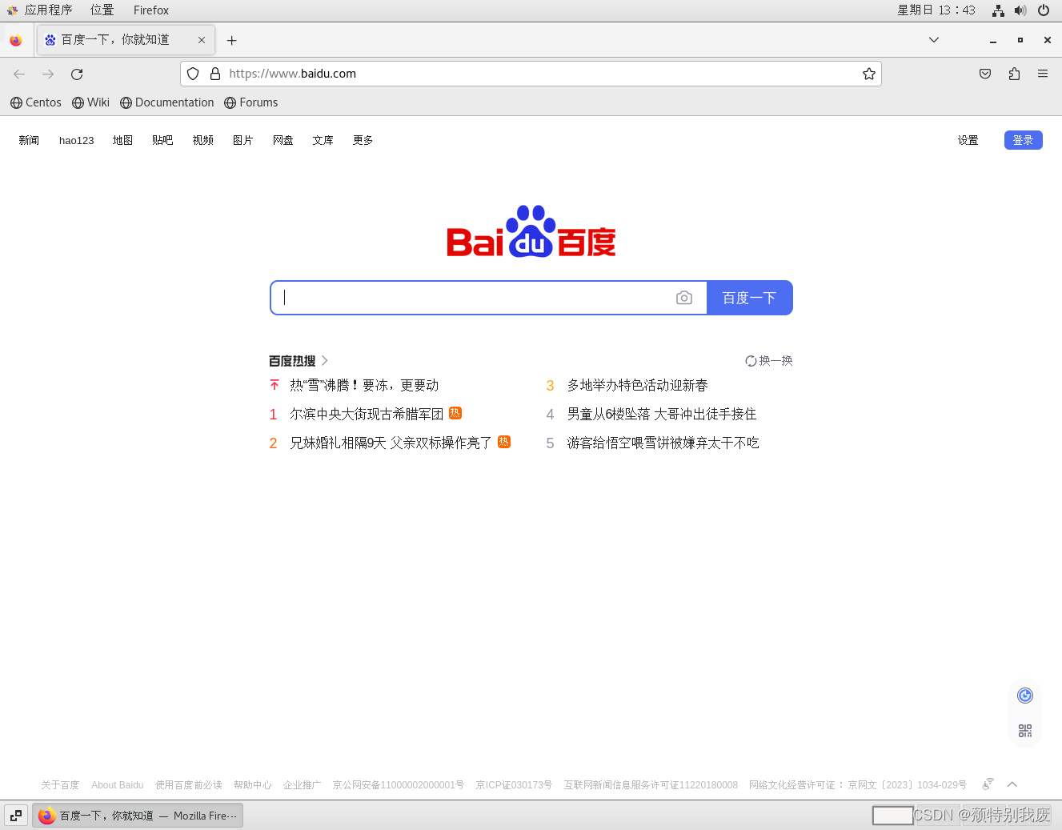Open hot search 热"雪"沸腾！要冻，更要动

pos(364,385)
